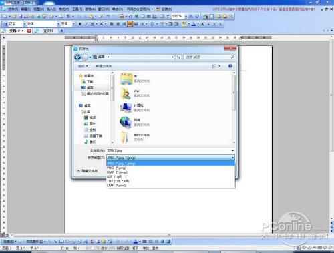Click the undo arrow in toolbar
This screenshot has width=334, height=253.
point(108,17)
